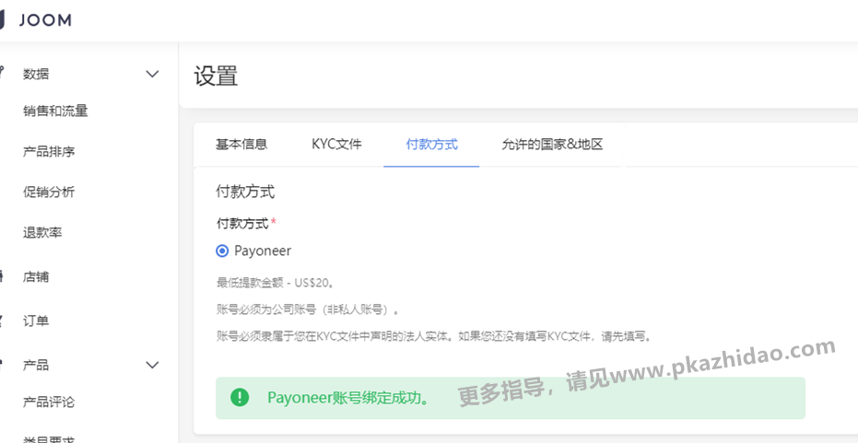Click the 最低提款金额 - US$20 text
This screenshot has width=858, height=443.
coord(276,284)
